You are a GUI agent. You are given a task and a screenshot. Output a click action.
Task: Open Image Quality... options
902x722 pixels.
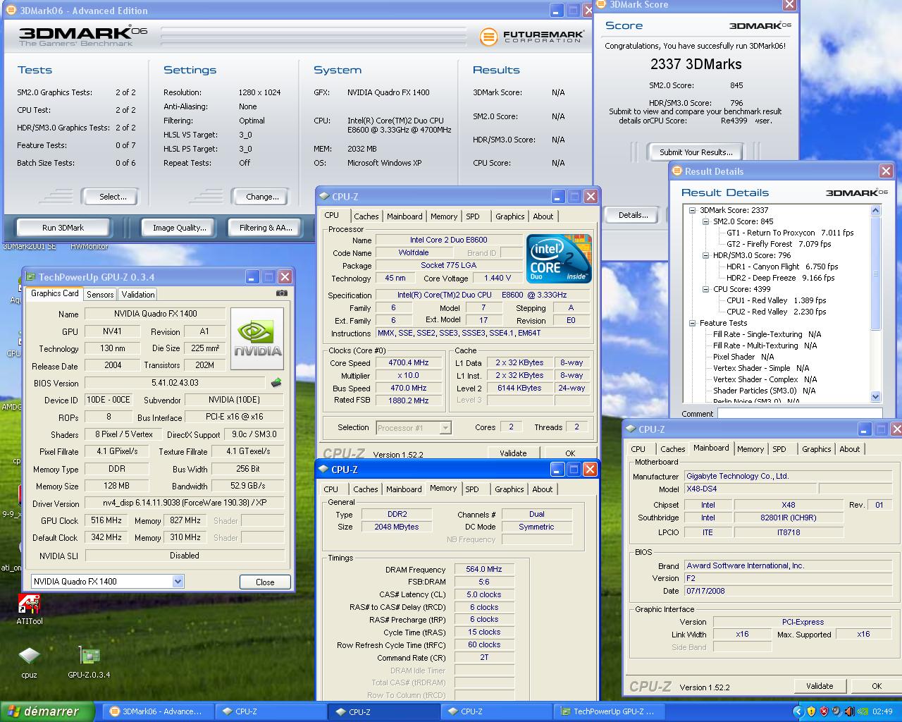pos(180,228)
